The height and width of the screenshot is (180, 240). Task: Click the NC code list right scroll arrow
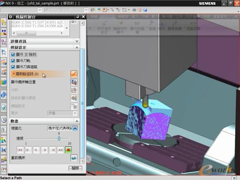point(62,33)
